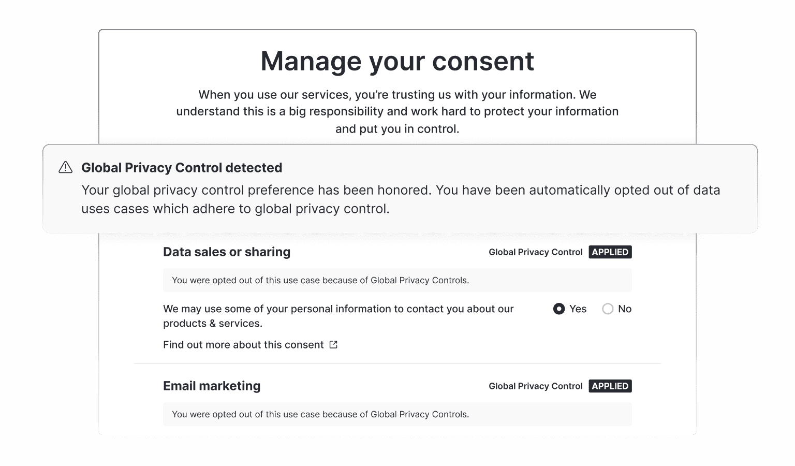Click Global Privacy Control label for Email marketing
Image resolution: width=795 pixels, height=466 pixels.
pos(536,386)
